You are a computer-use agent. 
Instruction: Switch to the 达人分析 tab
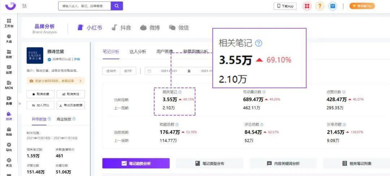click(138, 52)
